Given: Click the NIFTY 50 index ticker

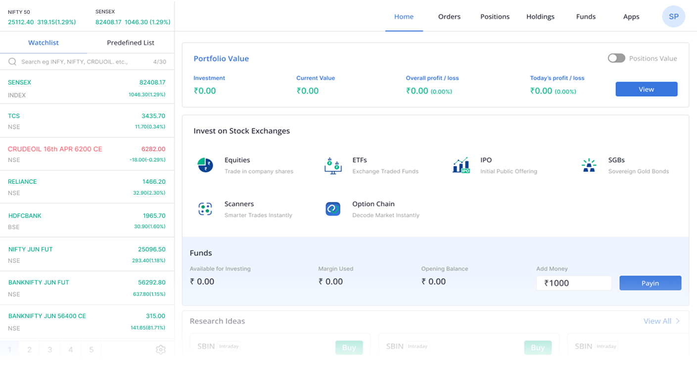Looking at the screenshot, I should pos(42,17).
